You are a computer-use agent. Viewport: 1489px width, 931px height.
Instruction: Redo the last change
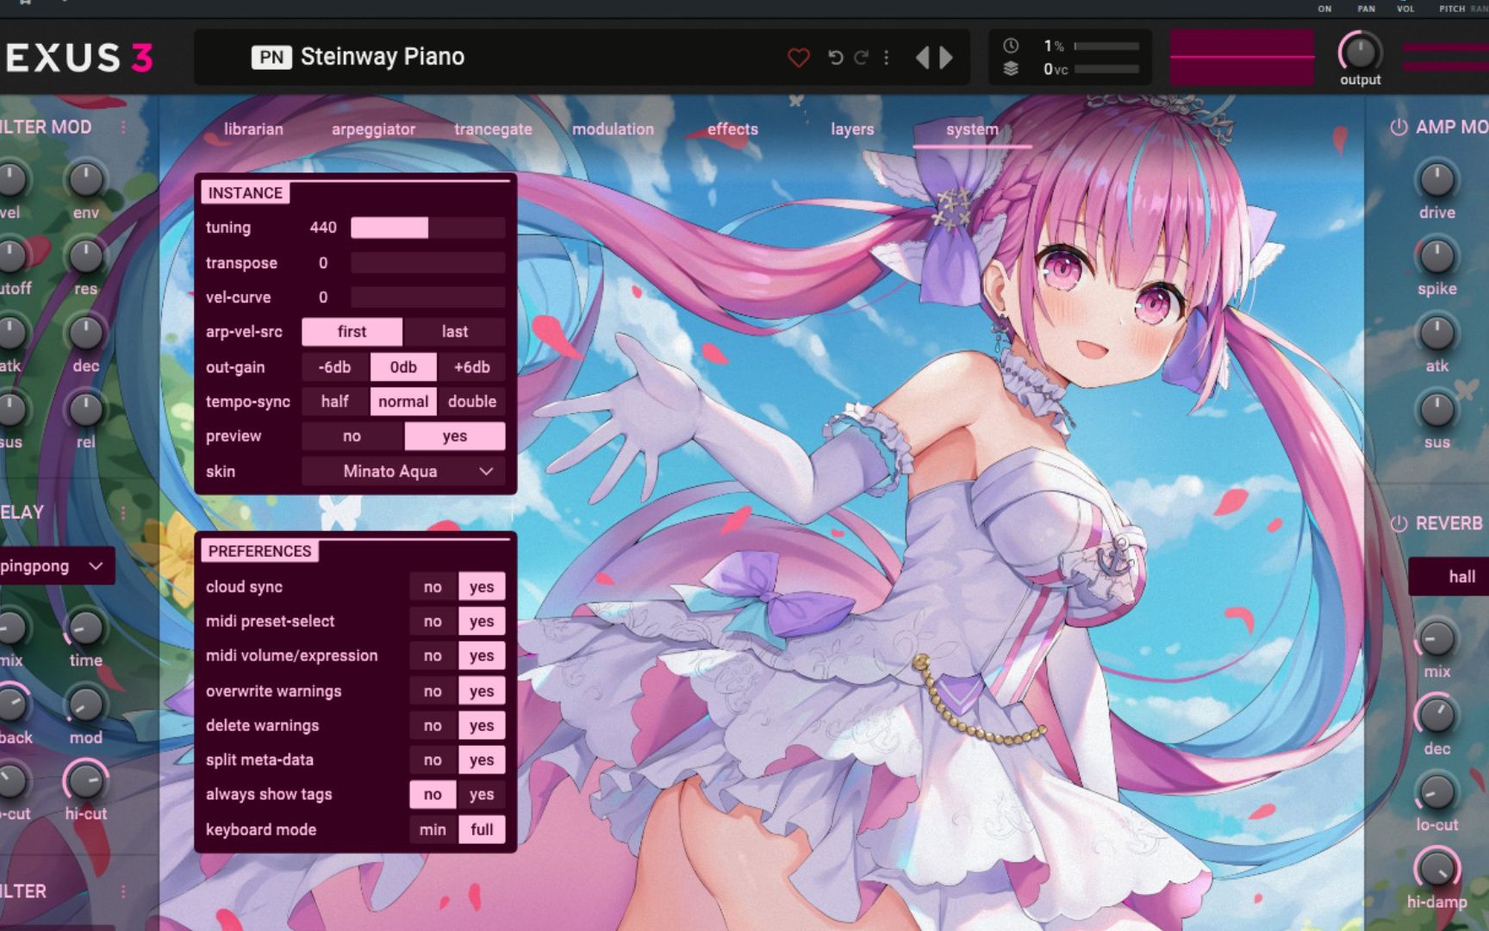861,57
